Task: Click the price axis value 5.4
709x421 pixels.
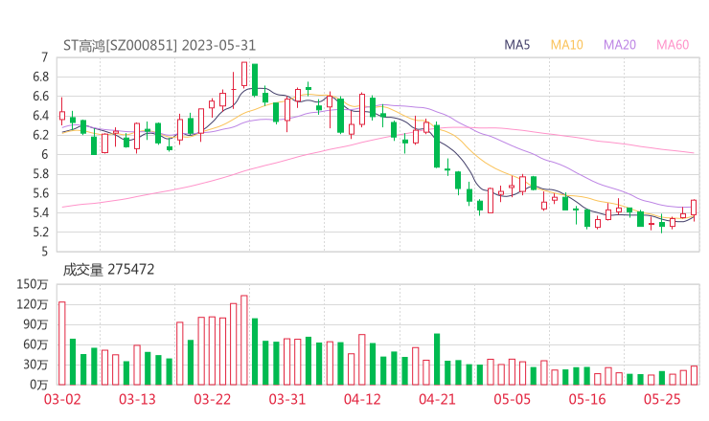Action: click(40, 212)
